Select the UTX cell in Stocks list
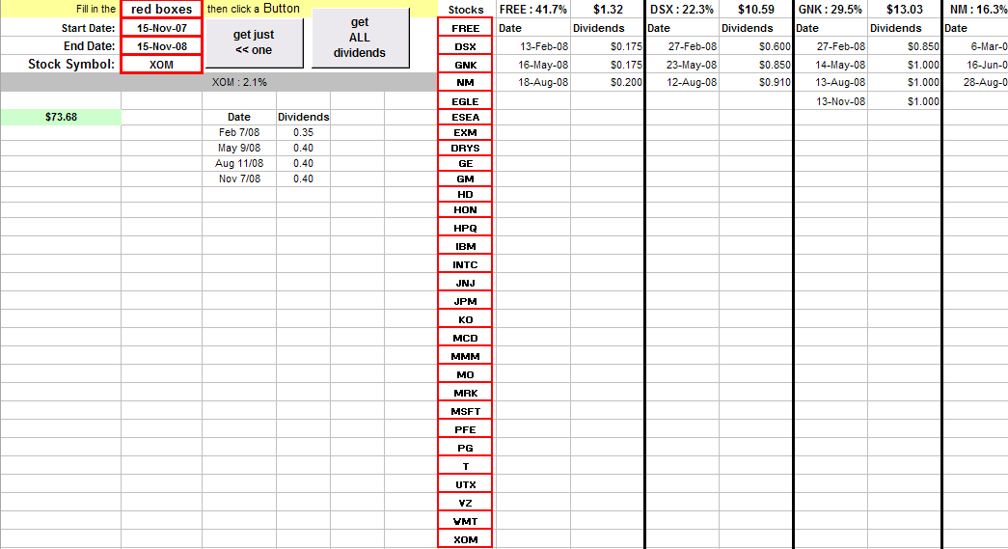This screenshot has width=1008, height=549. point(466,484)
